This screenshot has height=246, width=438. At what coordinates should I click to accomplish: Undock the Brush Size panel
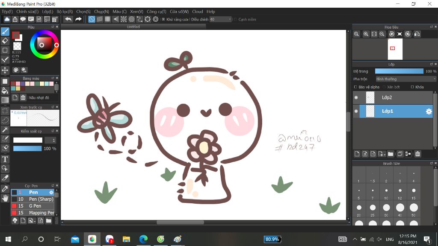point(431,163)
